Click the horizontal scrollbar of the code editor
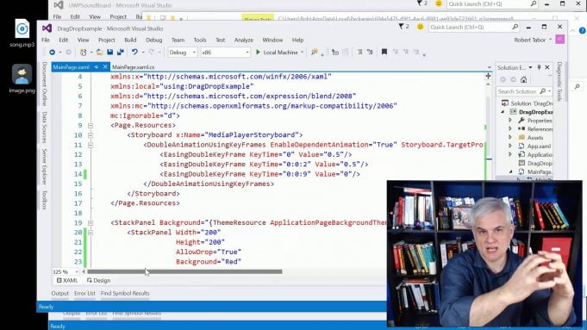Screen dimensions: 587x330 click(x=184, y=271)
